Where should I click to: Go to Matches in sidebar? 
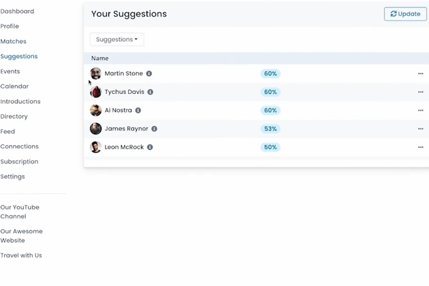[x=13, y=41]
